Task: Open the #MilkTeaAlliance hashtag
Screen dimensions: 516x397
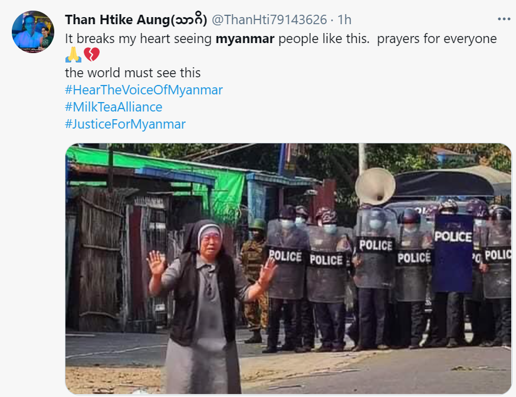Action: [x=114, y=107]
